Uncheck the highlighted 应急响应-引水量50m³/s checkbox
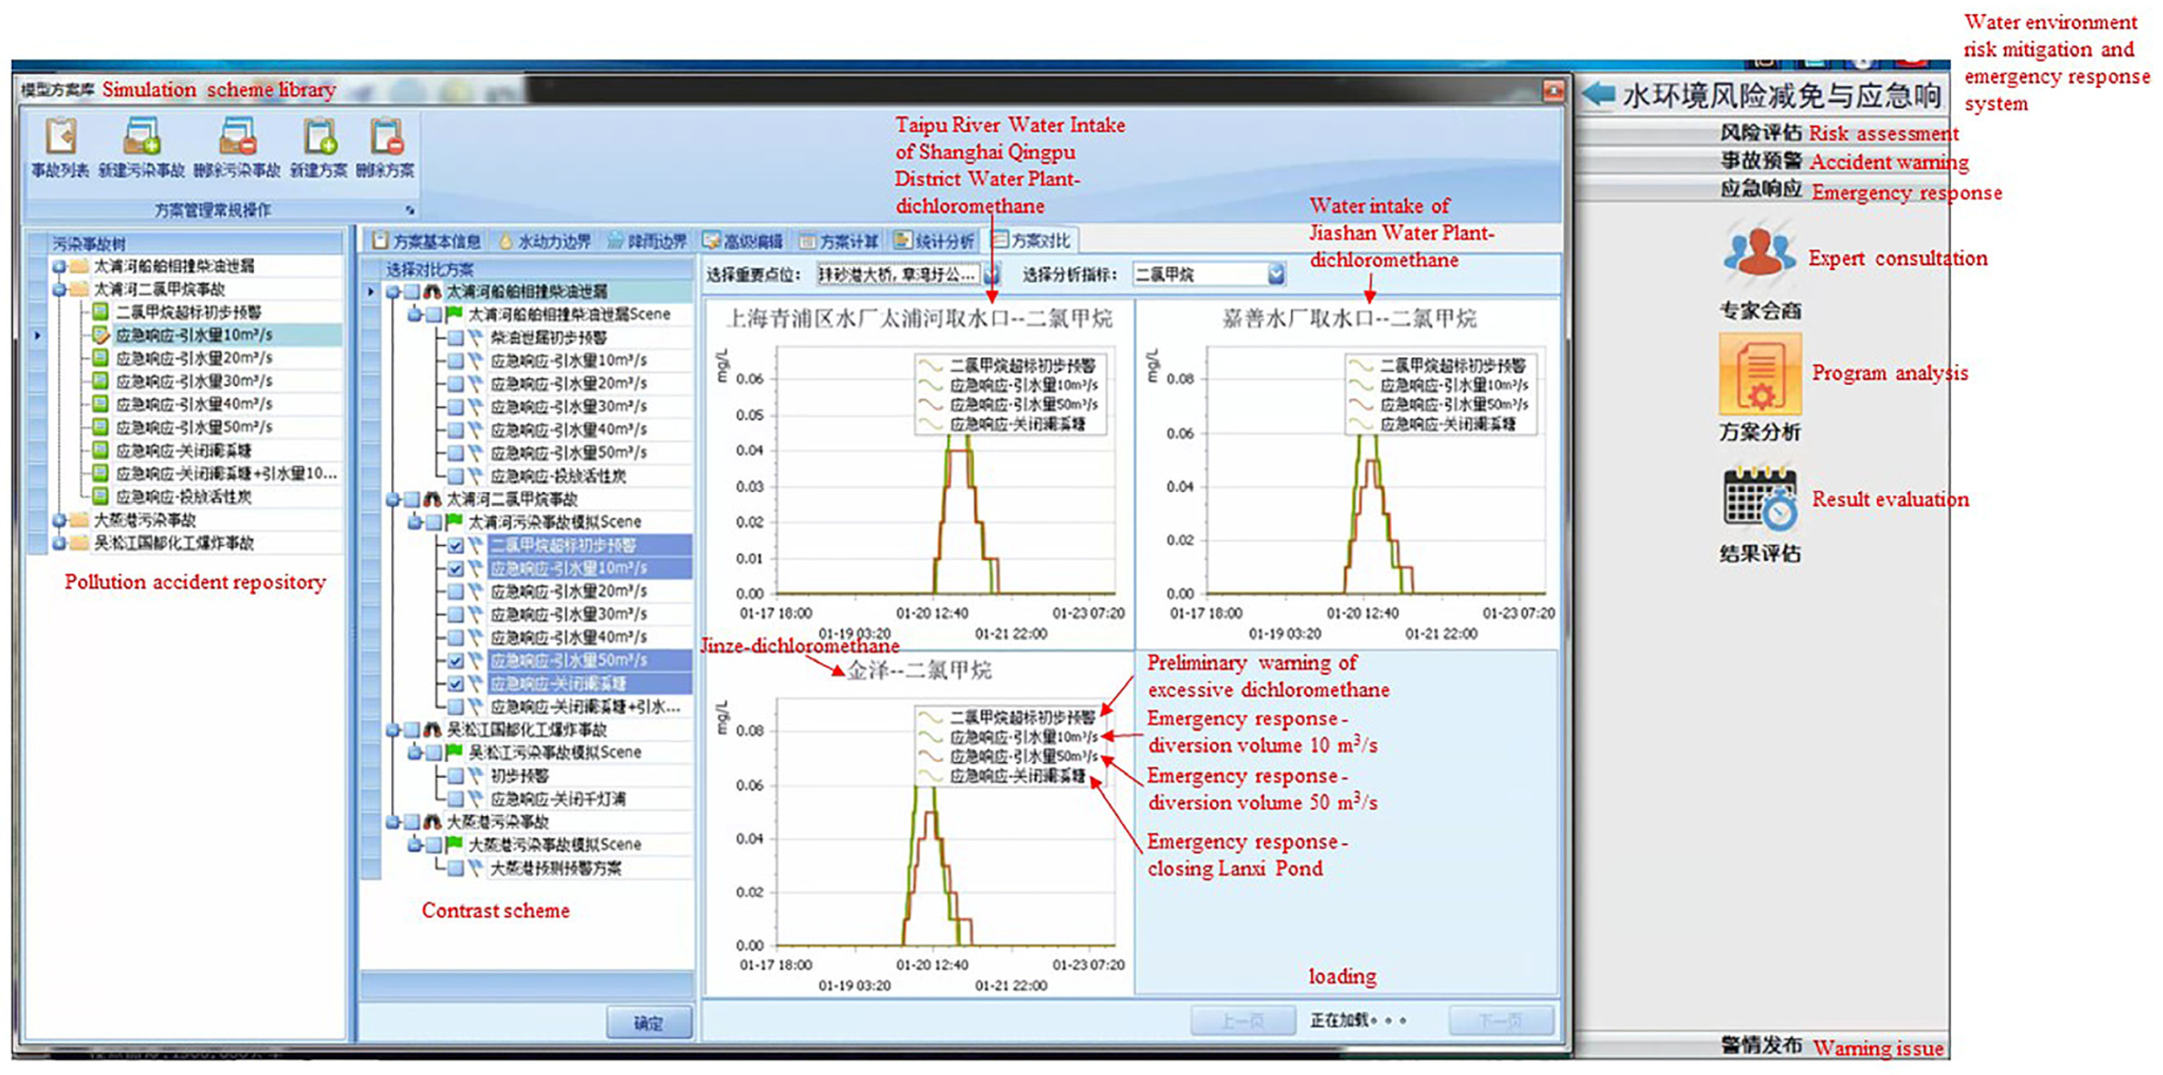Screen dimensions: 2163x1075 click(455, 661)
